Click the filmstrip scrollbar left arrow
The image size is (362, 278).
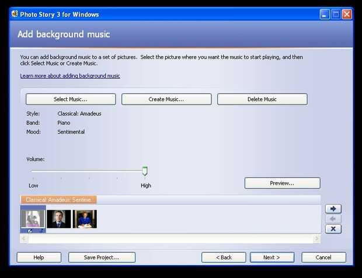pos(24,238)
